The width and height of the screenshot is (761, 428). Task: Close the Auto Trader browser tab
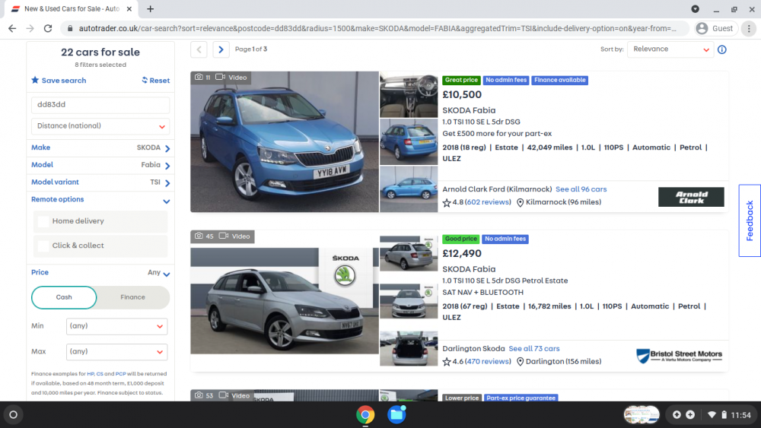pos(129,8)
